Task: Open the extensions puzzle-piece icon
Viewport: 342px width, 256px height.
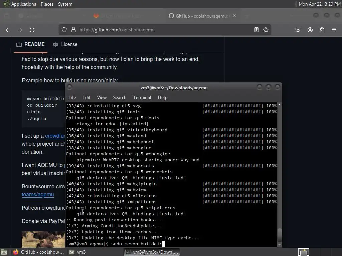Action: 322,30
